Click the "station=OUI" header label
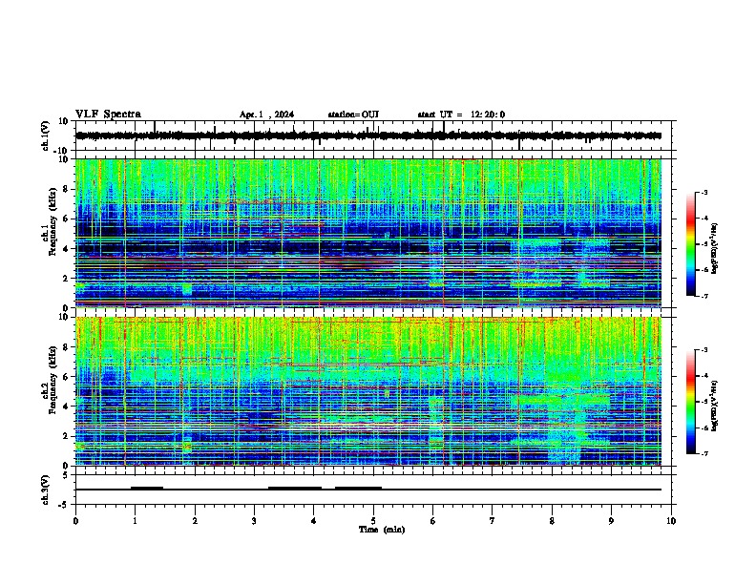 pyautogui.click(x=353, y=115)
